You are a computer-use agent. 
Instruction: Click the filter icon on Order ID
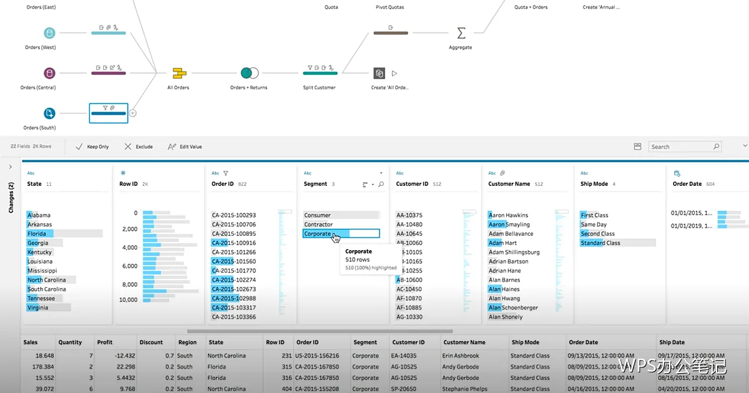coord(226,173)
